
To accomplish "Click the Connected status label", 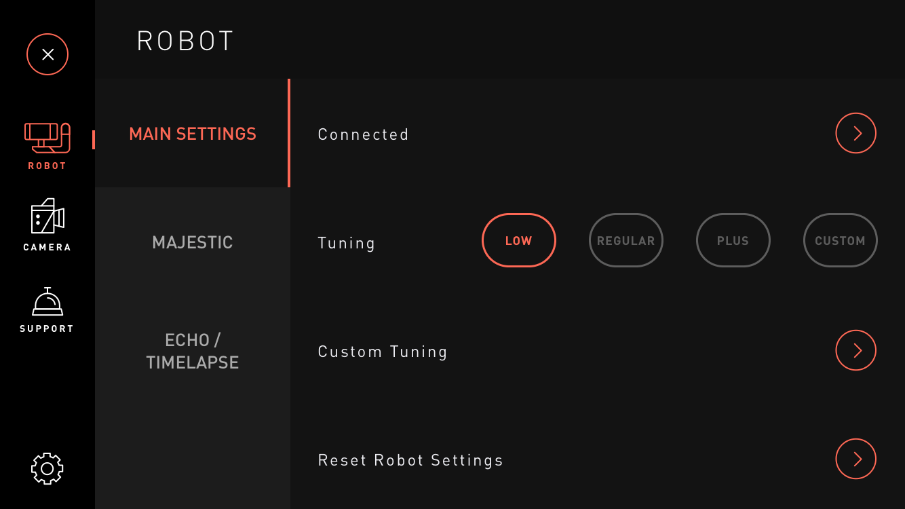I will [364, 134].
